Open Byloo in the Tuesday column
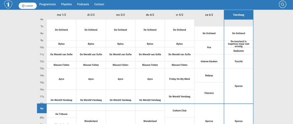The height and width of the screenshot is (124, 293). coord(91,44)
